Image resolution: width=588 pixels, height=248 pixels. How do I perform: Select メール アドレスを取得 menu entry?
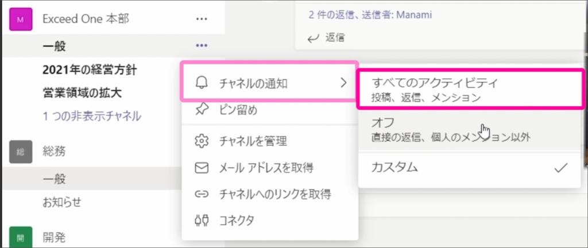270,168
